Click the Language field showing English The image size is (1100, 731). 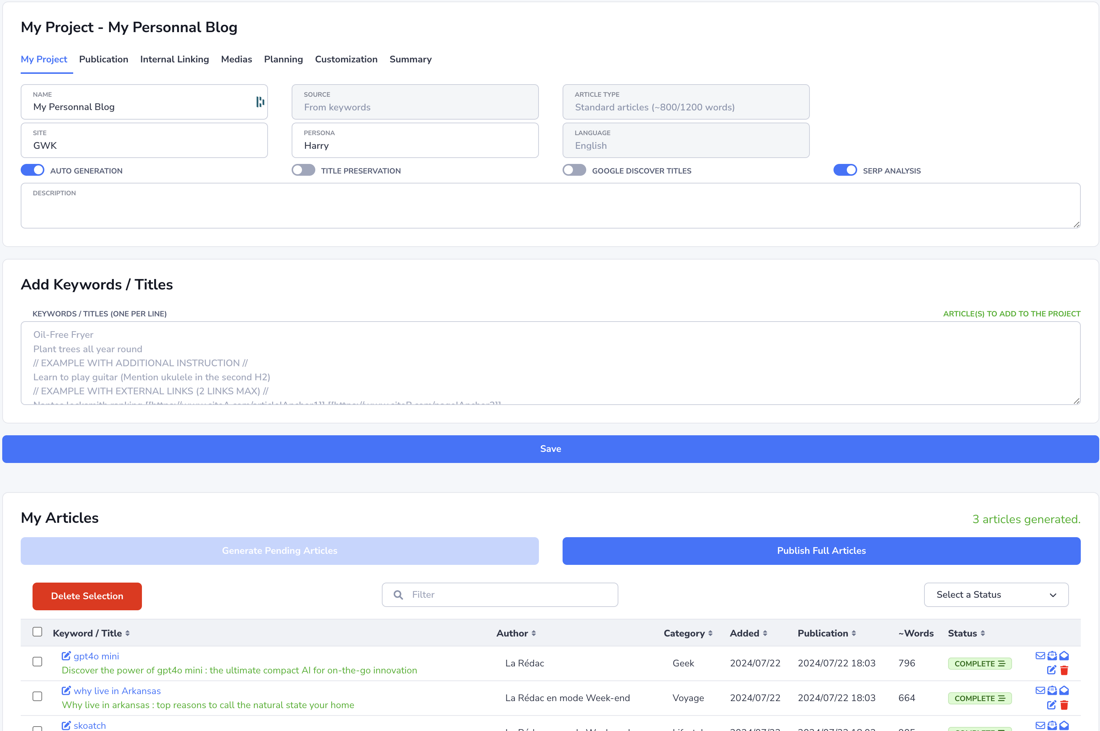click(686, 140)
